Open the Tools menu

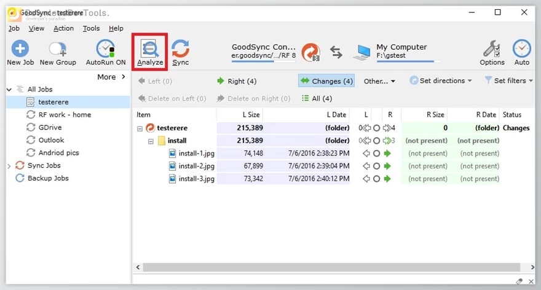91,28
